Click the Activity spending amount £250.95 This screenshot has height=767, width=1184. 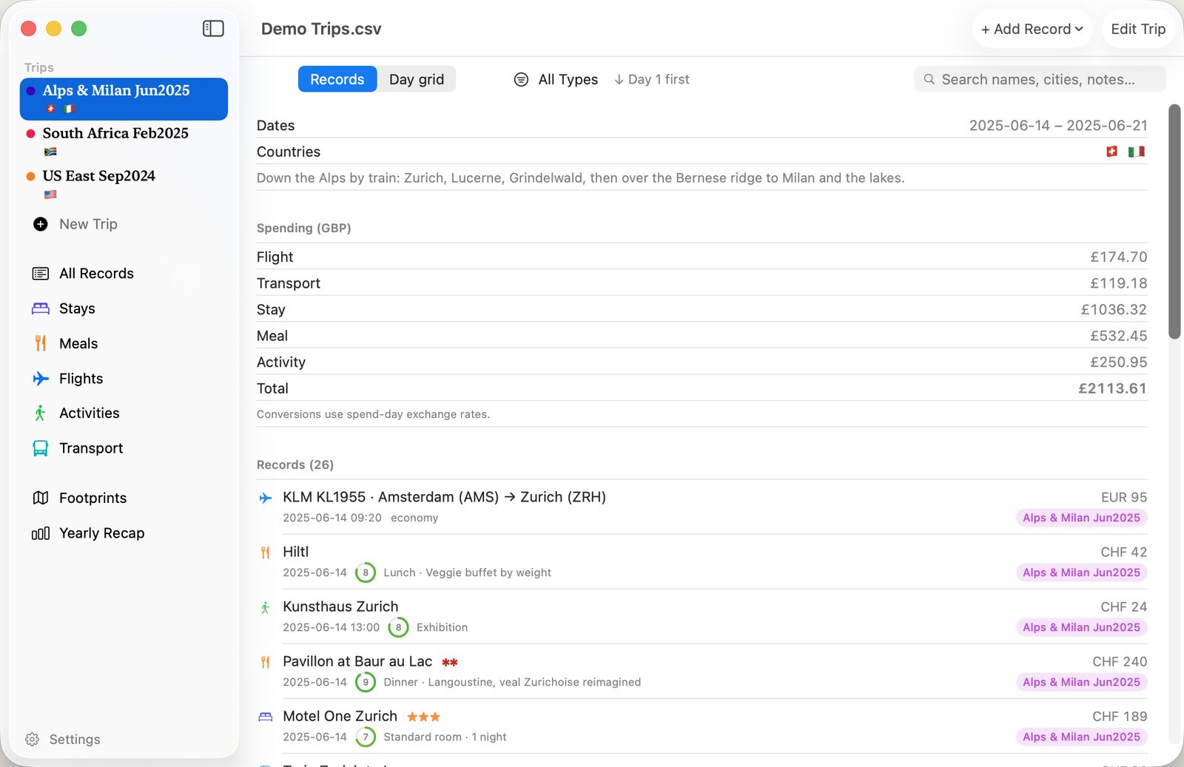pos(1118,362)
